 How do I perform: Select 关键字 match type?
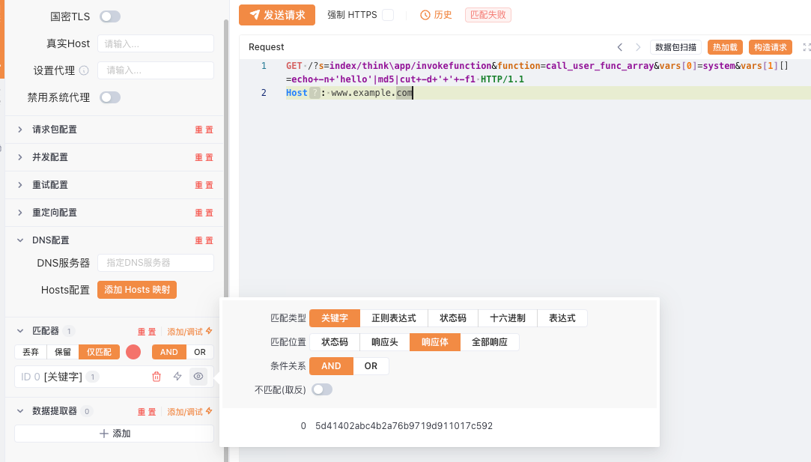tap(335, 318)
